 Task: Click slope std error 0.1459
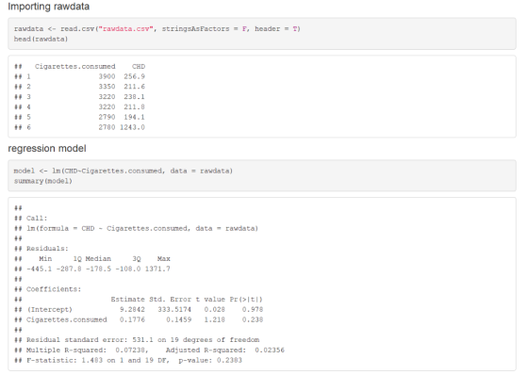click(x=179, y=319)
